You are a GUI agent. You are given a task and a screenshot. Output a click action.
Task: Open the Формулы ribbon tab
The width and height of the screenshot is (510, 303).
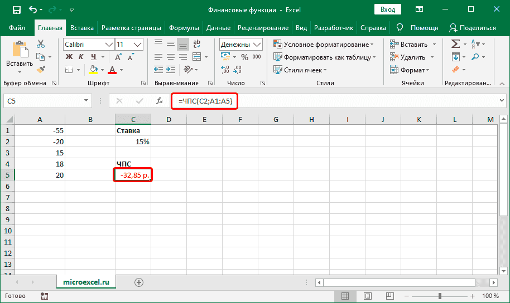click(x=184, y=27)
